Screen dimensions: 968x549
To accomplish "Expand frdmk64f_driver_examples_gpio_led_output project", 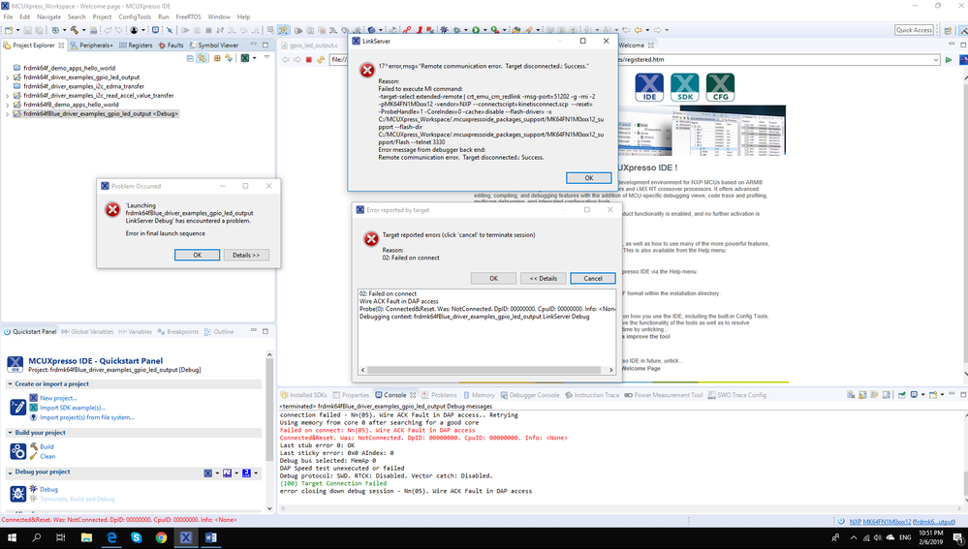I will 8,77.
